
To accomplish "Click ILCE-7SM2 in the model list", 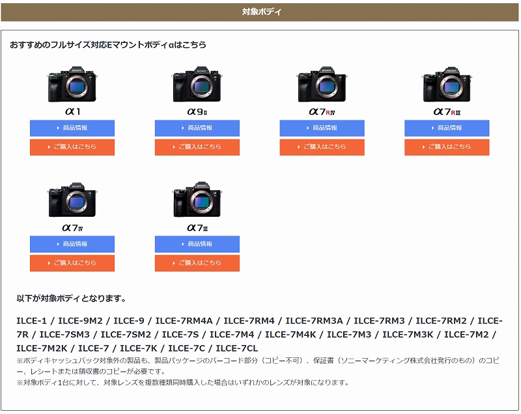I will [126, 335].
